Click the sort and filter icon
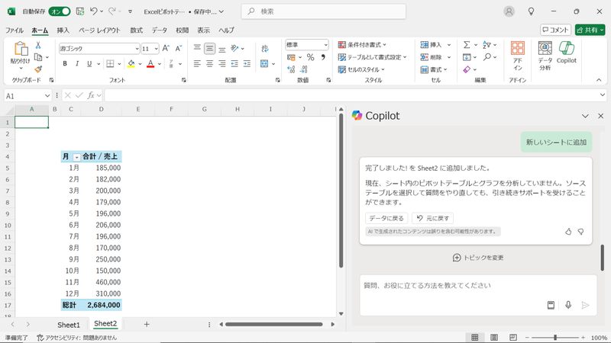The height and width of the screenshot is (343, 611). click(487, 45)
